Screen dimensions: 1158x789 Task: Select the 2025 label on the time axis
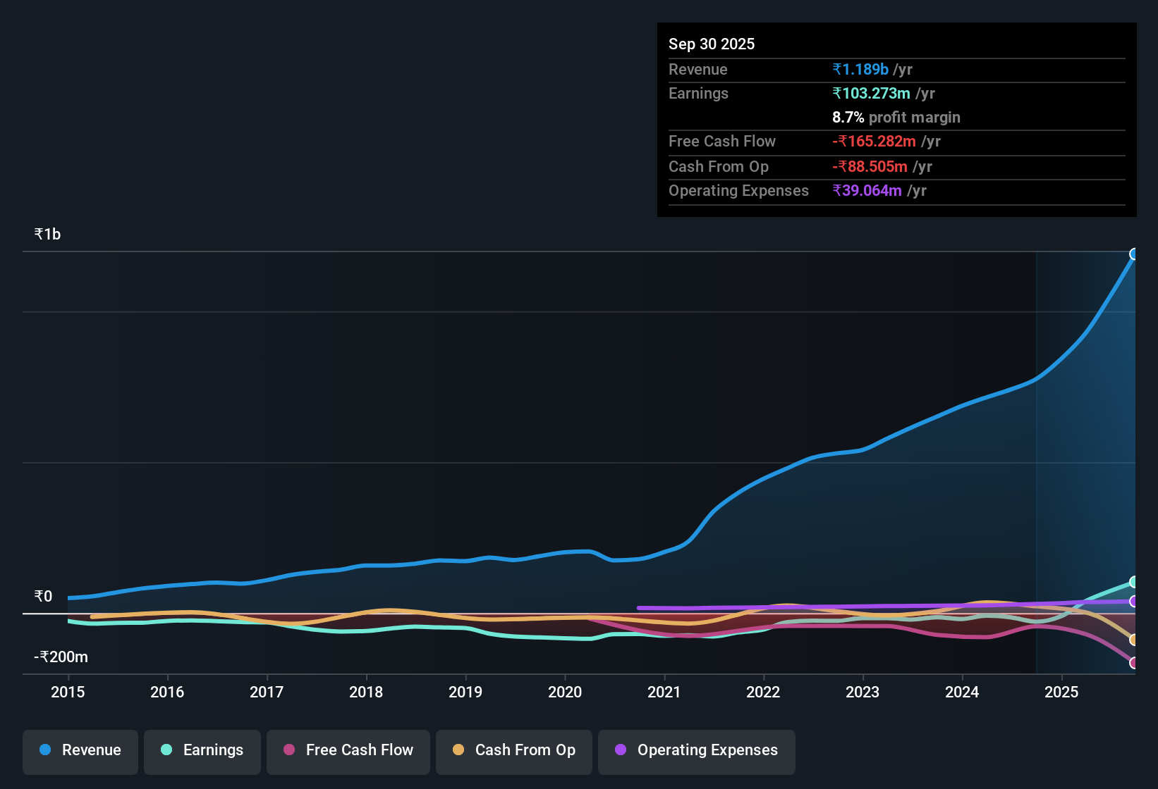pyautogui.click(x=1062, y=692)
